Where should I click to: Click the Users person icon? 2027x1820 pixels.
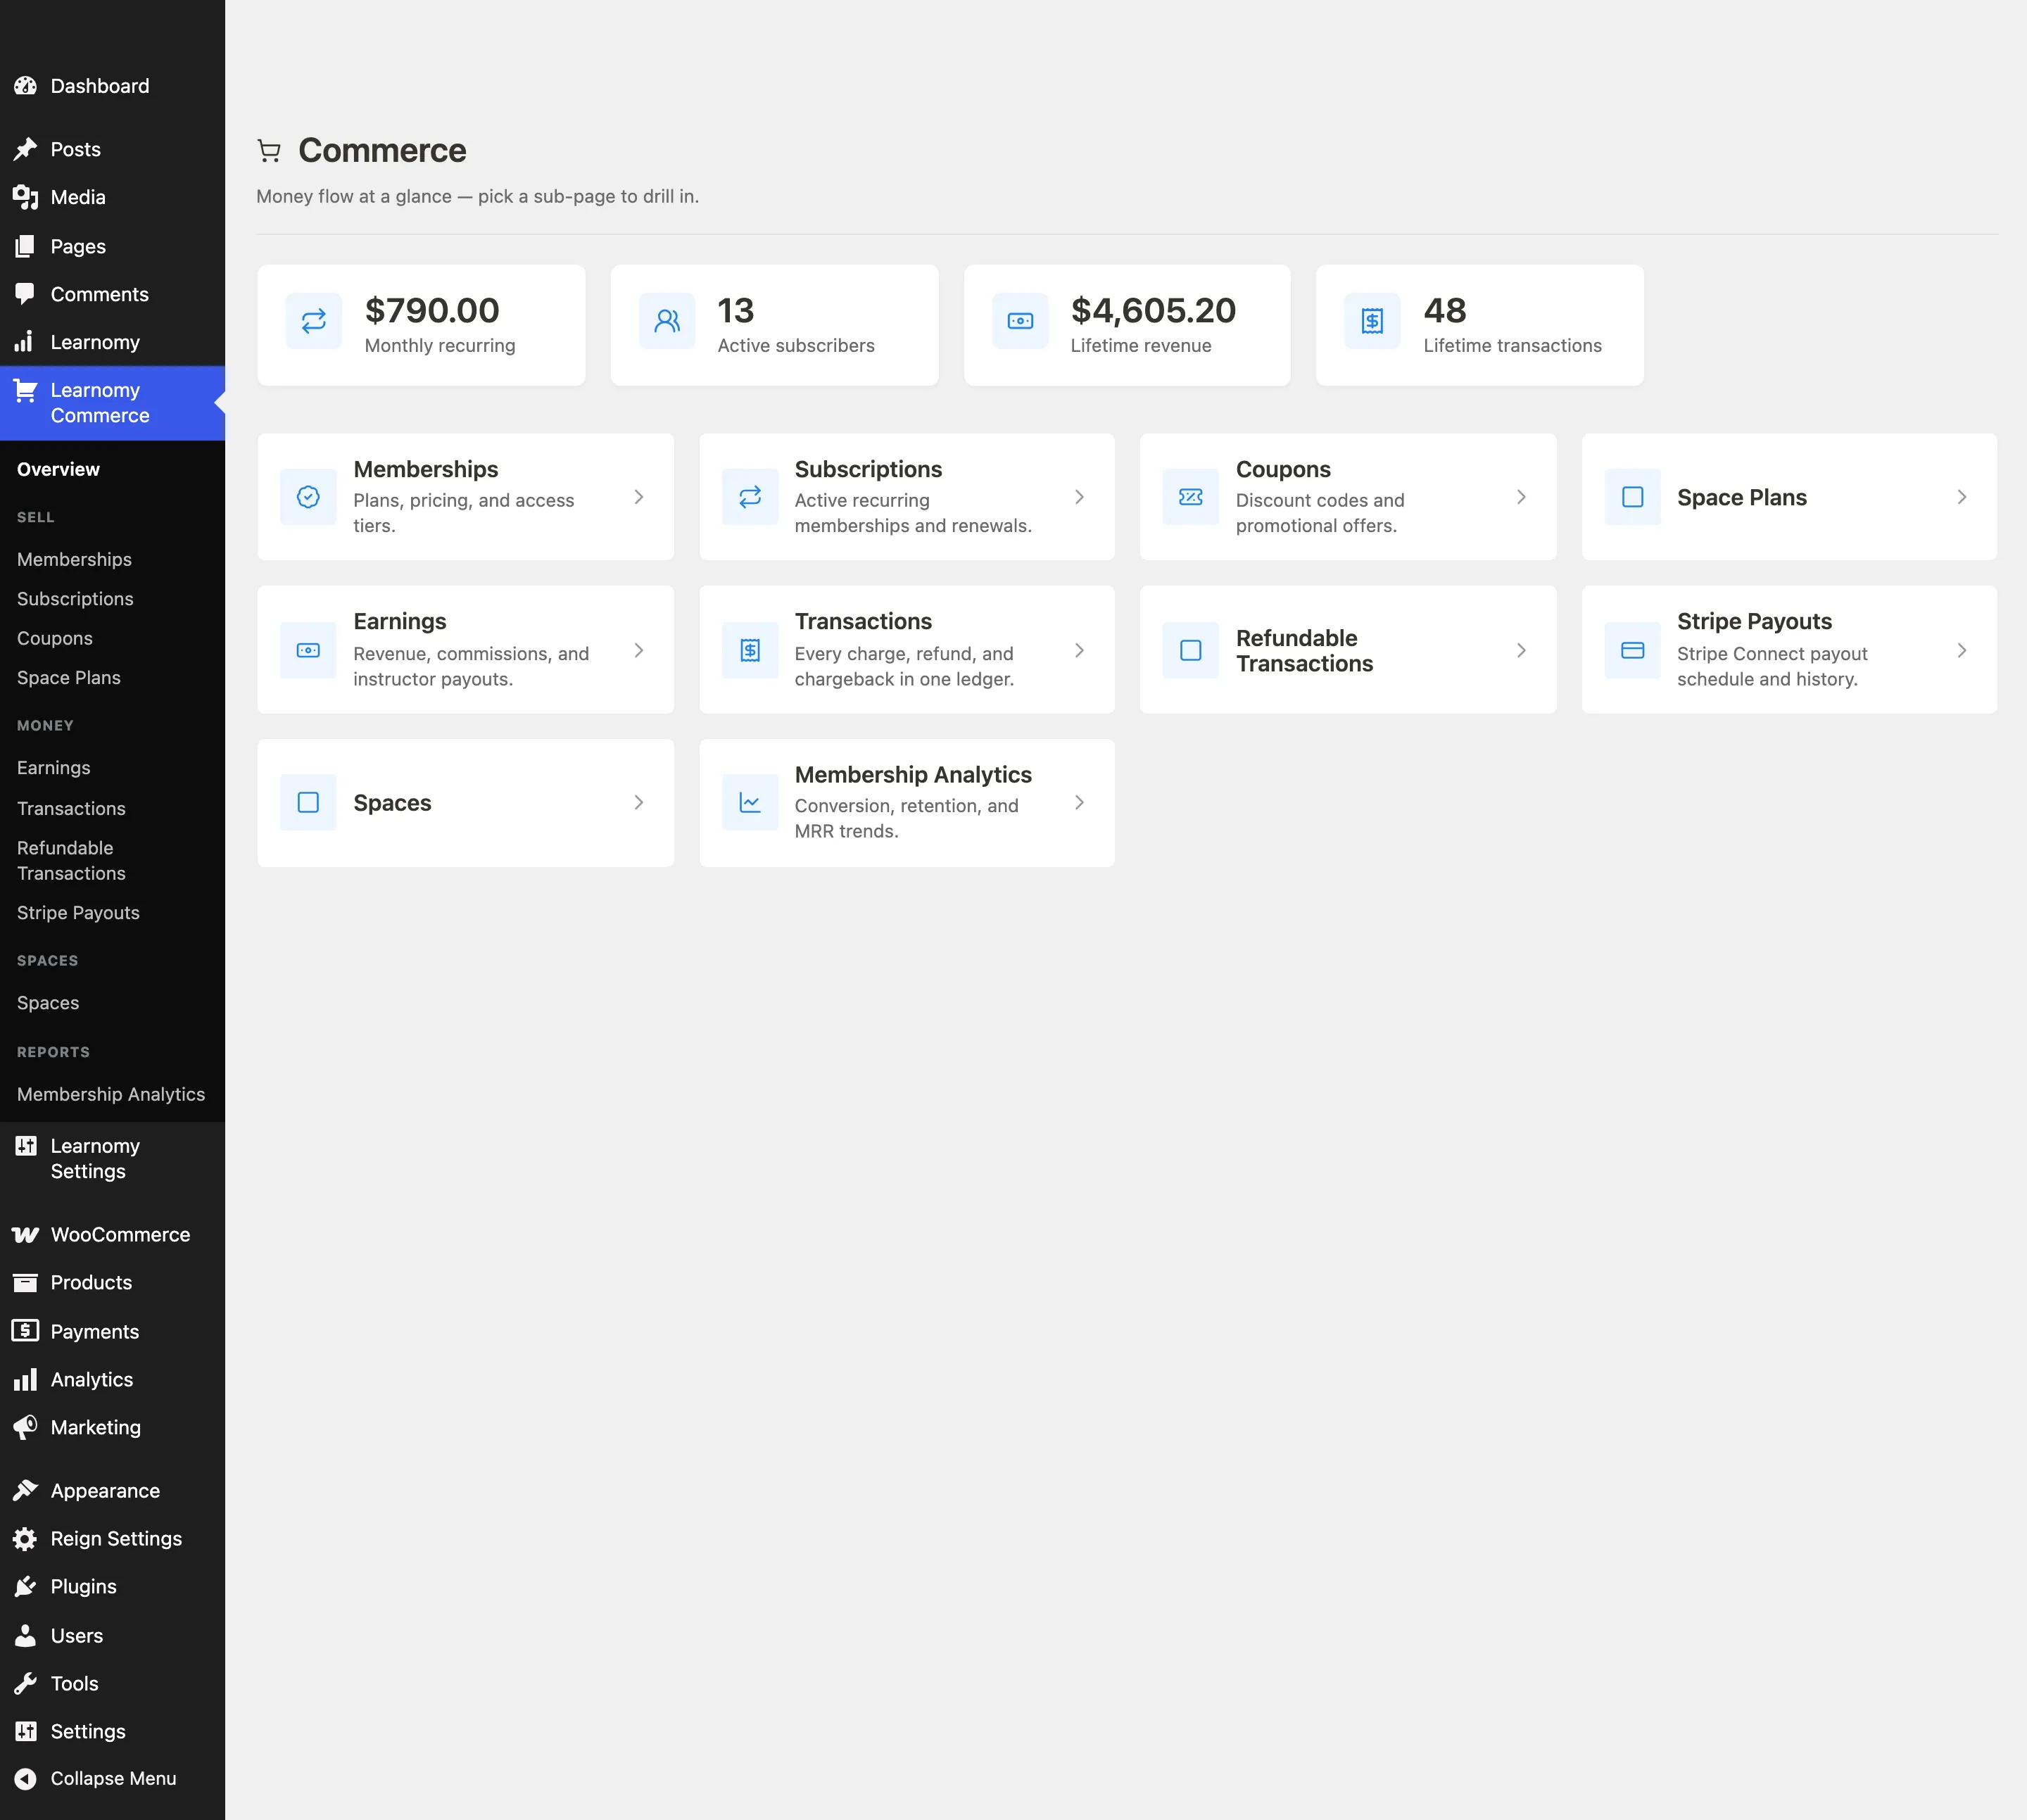coord(25,1636)
